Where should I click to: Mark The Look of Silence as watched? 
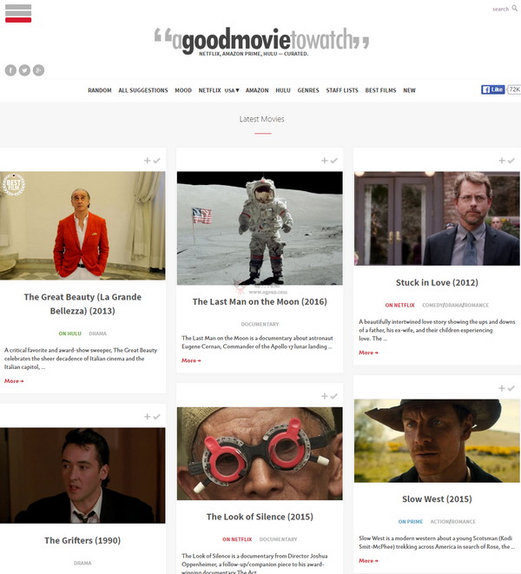coord(334,396)
